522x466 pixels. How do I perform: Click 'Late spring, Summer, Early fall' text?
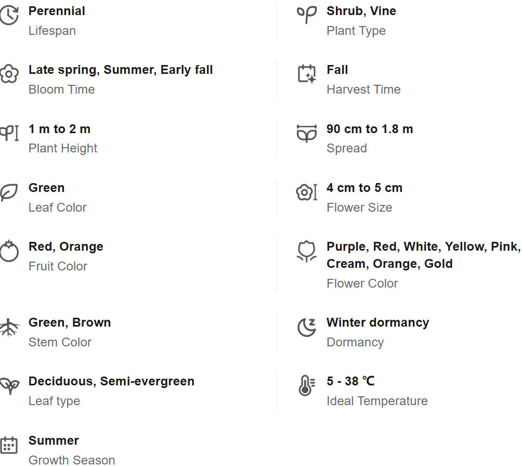121,70
